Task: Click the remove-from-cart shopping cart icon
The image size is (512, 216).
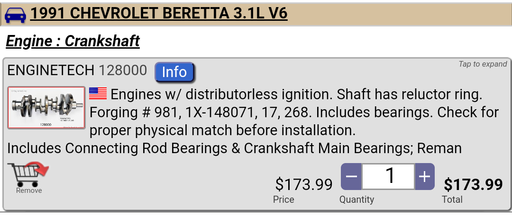Action: (29, 174)
